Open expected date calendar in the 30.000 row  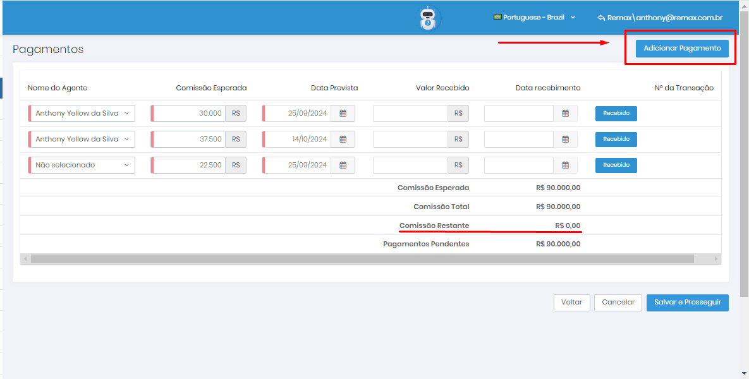point(343,114)
